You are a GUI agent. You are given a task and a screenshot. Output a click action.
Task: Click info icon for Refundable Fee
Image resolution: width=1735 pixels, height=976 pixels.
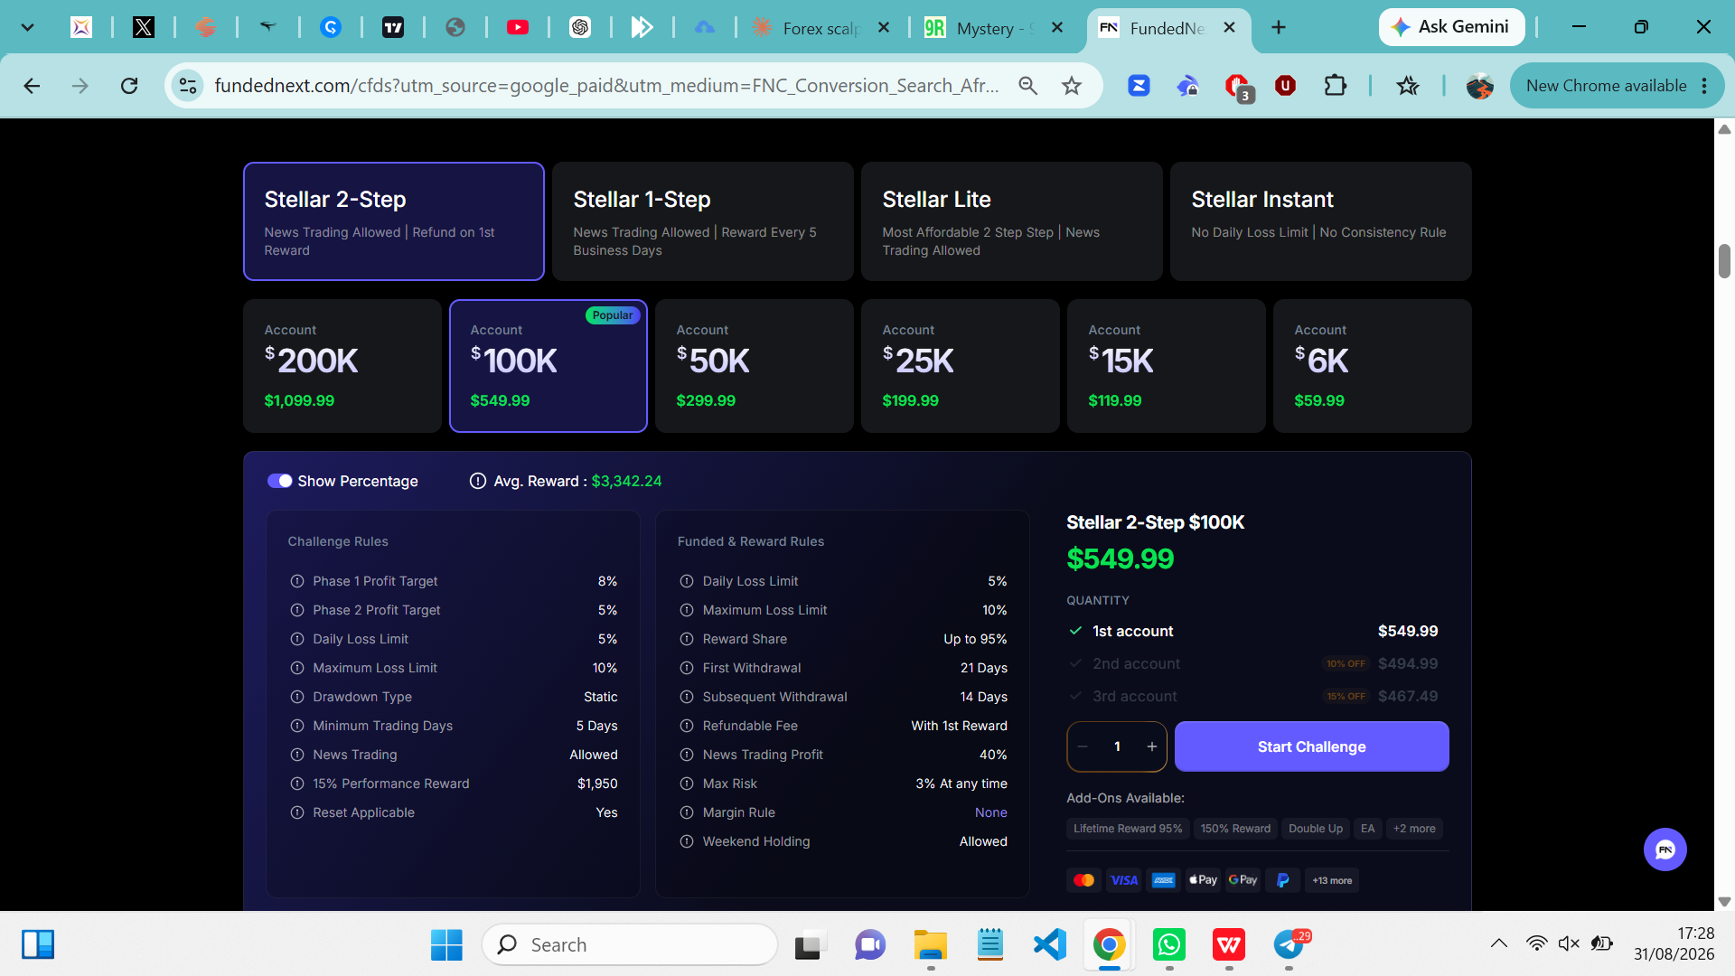pos(687,726)
